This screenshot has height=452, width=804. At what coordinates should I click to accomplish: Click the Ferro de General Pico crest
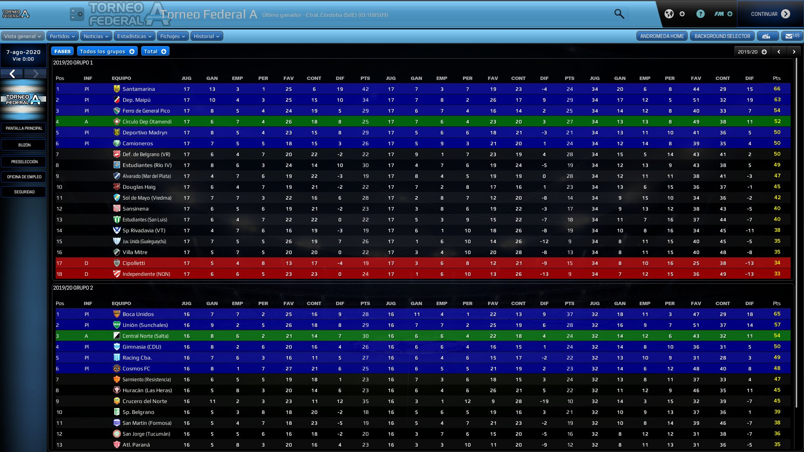click(117, 110)
